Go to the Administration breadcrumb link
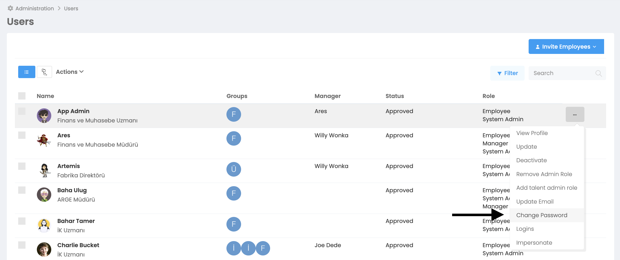620x260 pixels. tap(35, 9)
